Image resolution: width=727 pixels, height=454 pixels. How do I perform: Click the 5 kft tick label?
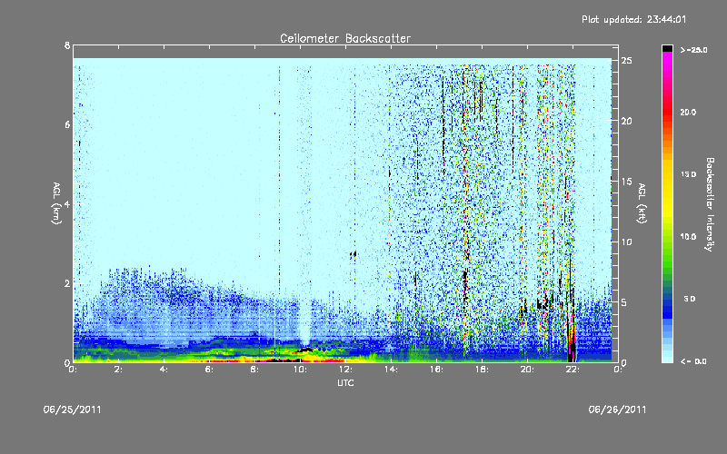[x=624, y=302]
